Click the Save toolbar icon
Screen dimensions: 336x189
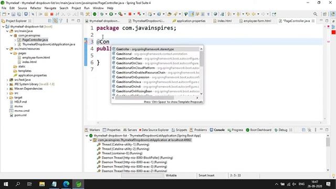pyautogui.click(x=13, y=14)
